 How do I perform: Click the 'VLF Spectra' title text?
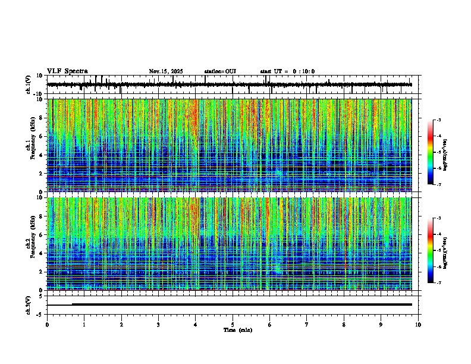click(x=67, y=71)
